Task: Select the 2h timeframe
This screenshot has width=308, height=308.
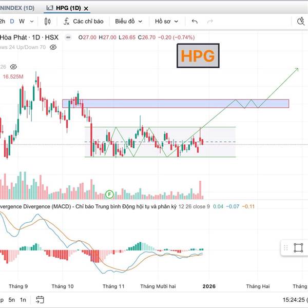Action: [x=3, y=21]
